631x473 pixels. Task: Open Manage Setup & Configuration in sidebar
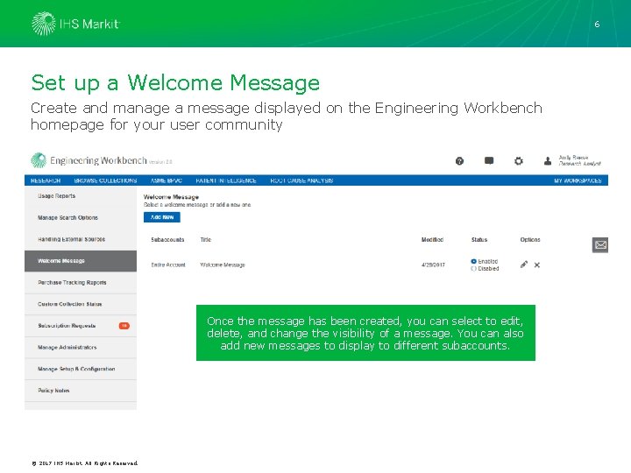[81, 370]
